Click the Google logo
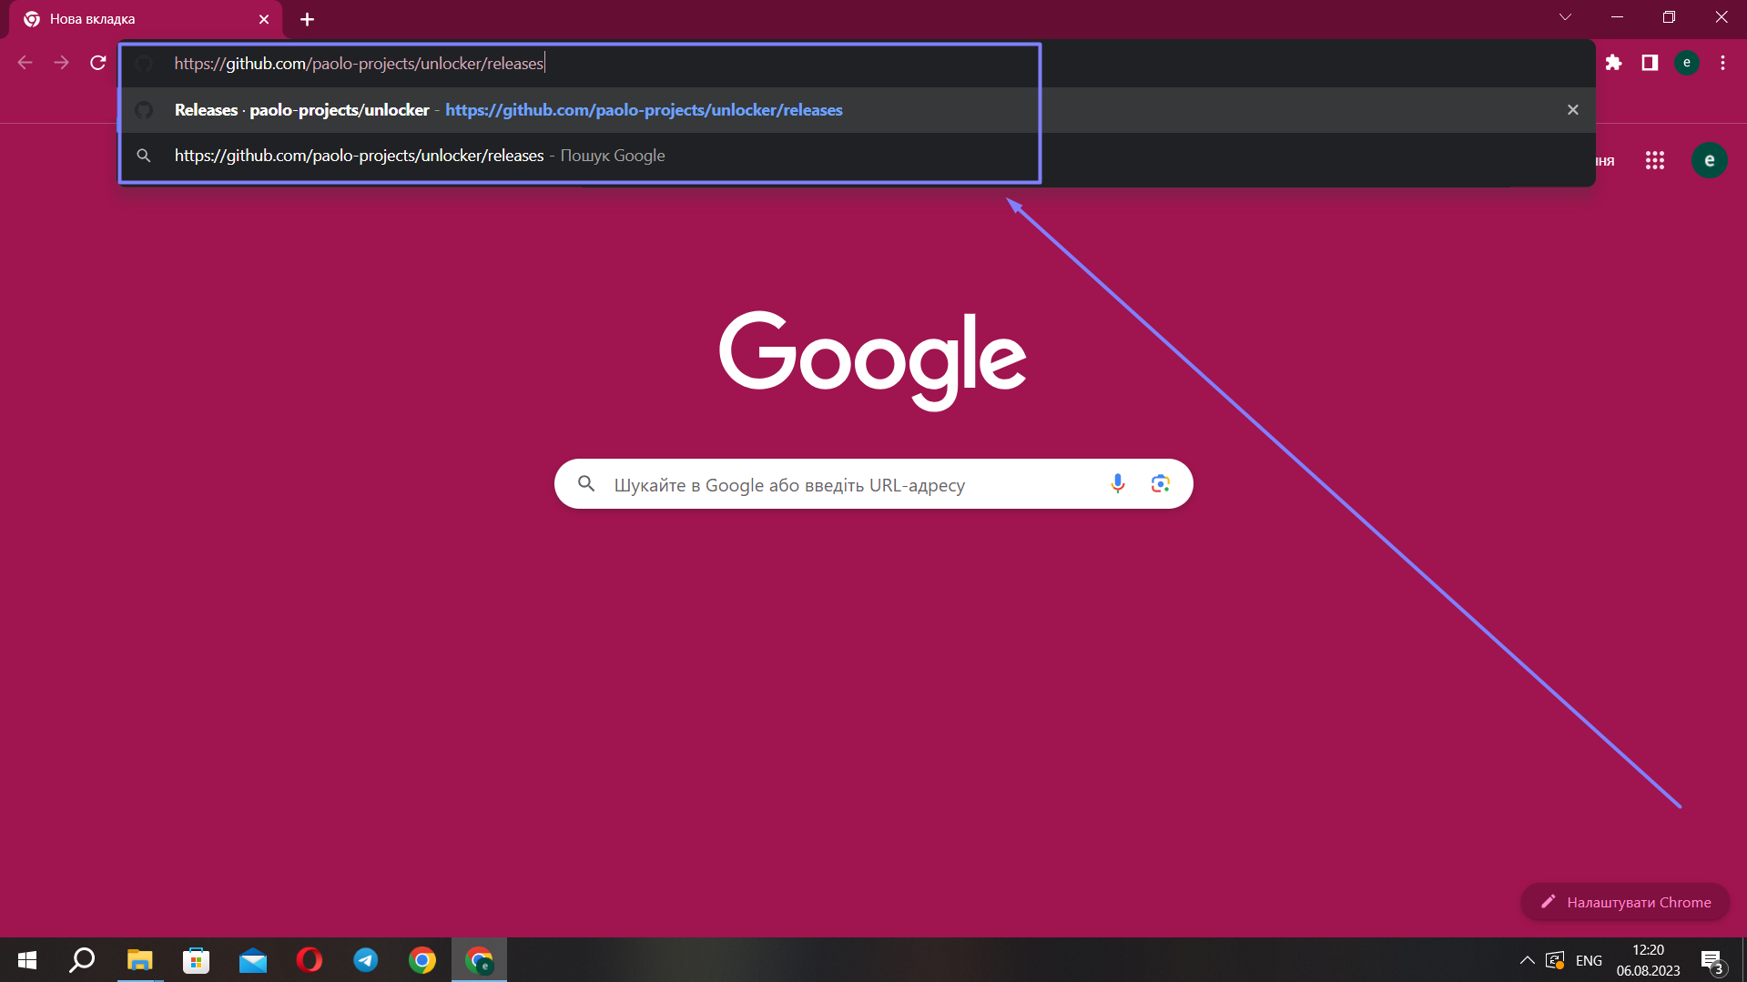This screenshot has height=982, width=1747. tap(873, 360)
